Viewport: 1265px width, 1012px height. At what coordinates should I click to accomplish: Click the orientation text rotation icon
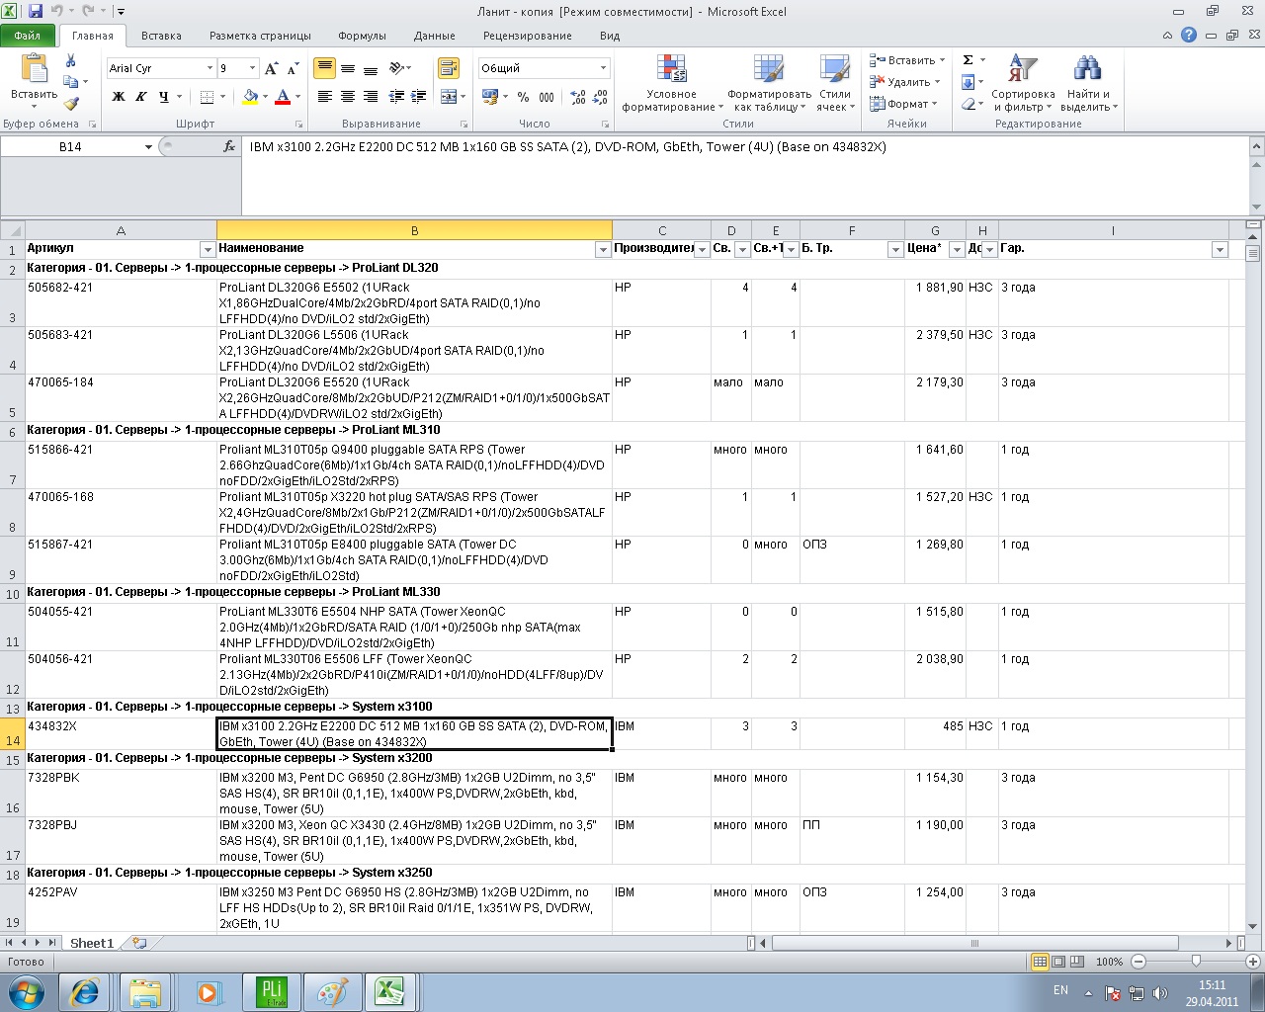(x=396, y=68)
